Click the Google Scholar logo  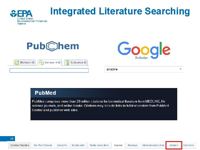[144, 50]
